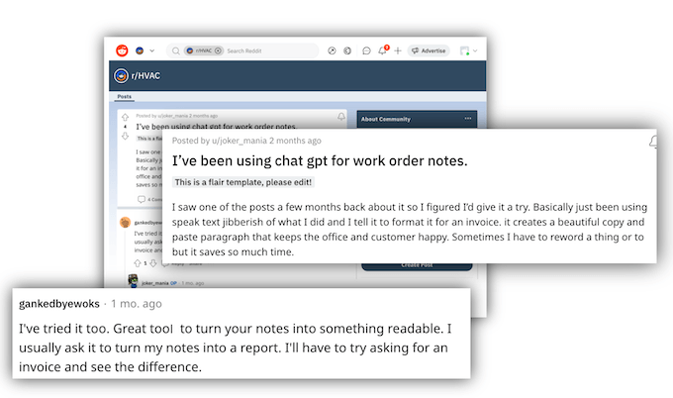Toggle post notification bell in zoomed post card
The width and height of the screenshot is (673, 398).
pos(653,143)
